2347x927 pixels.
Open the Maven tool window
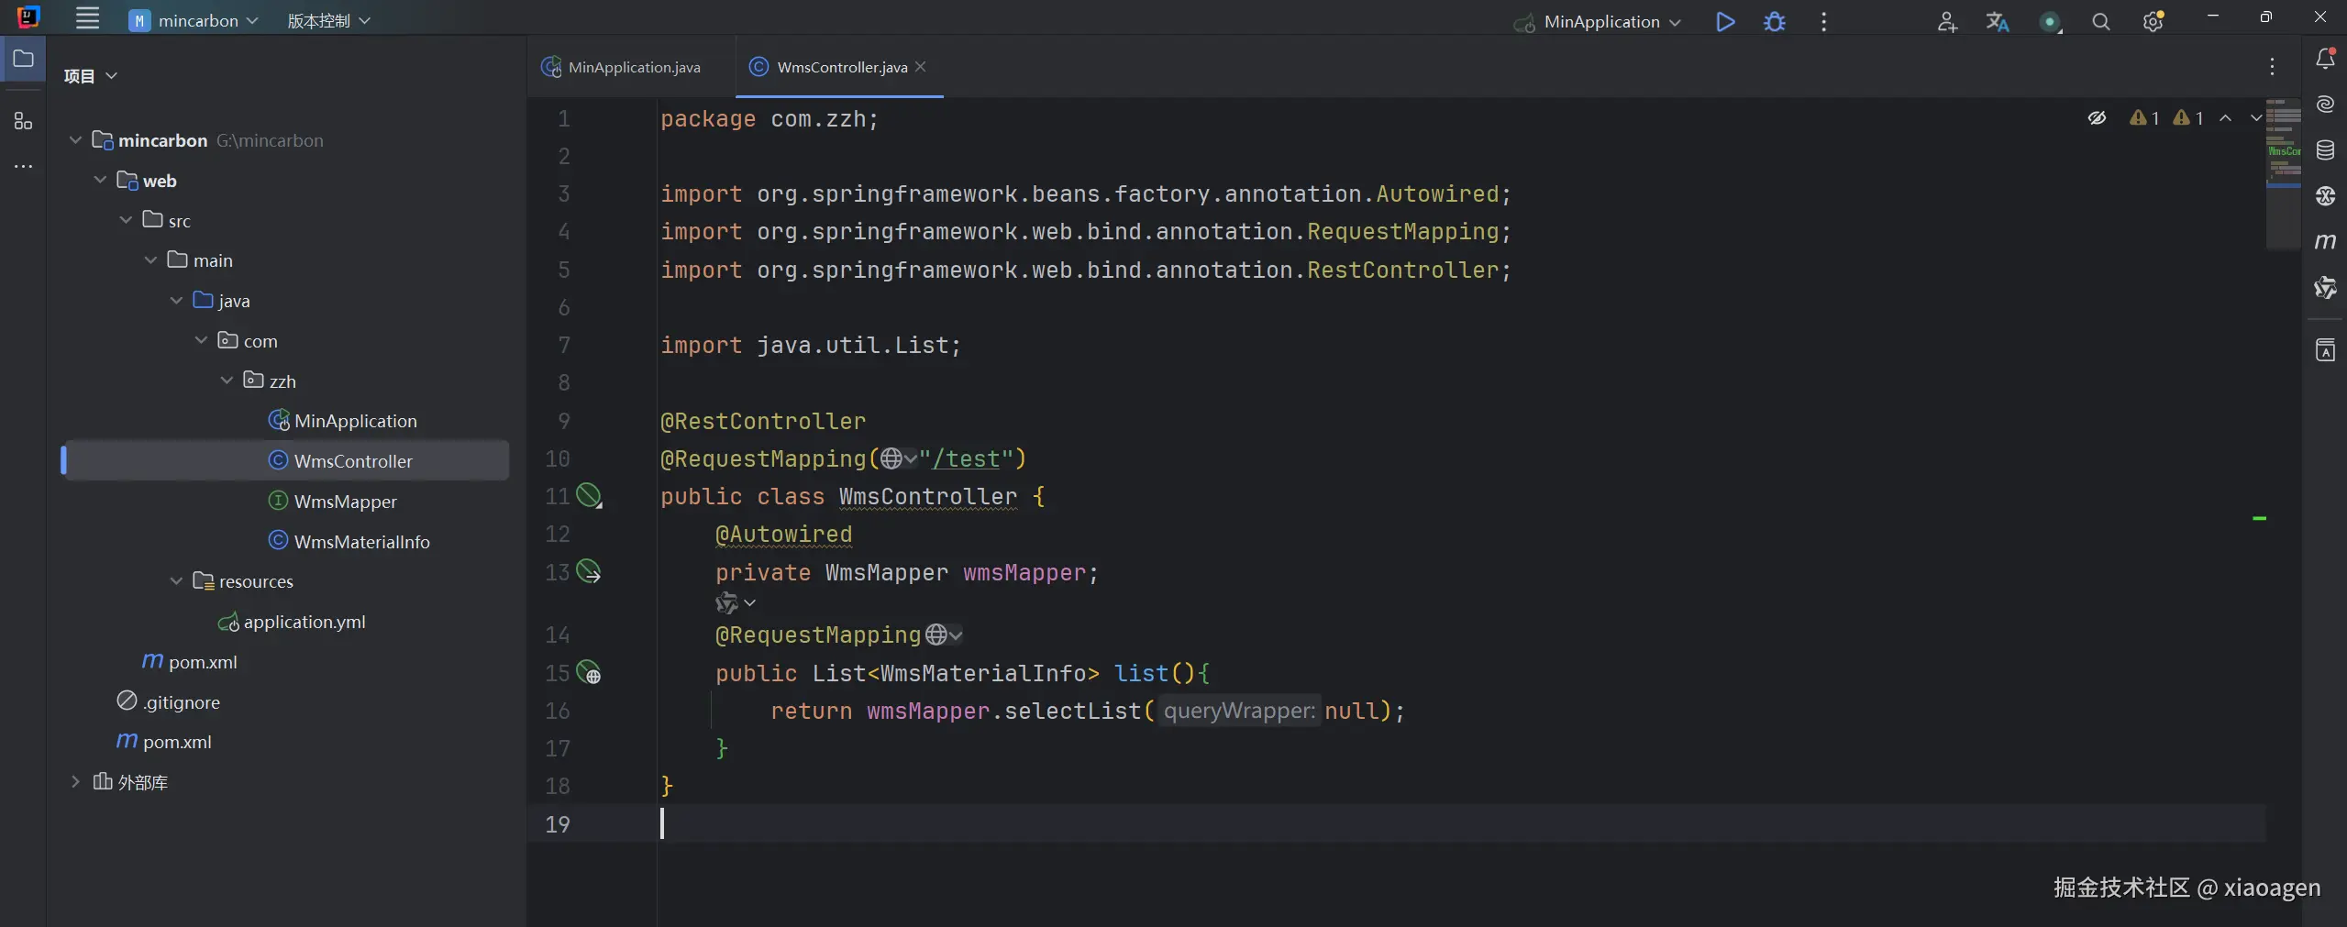pos(2325,241)
